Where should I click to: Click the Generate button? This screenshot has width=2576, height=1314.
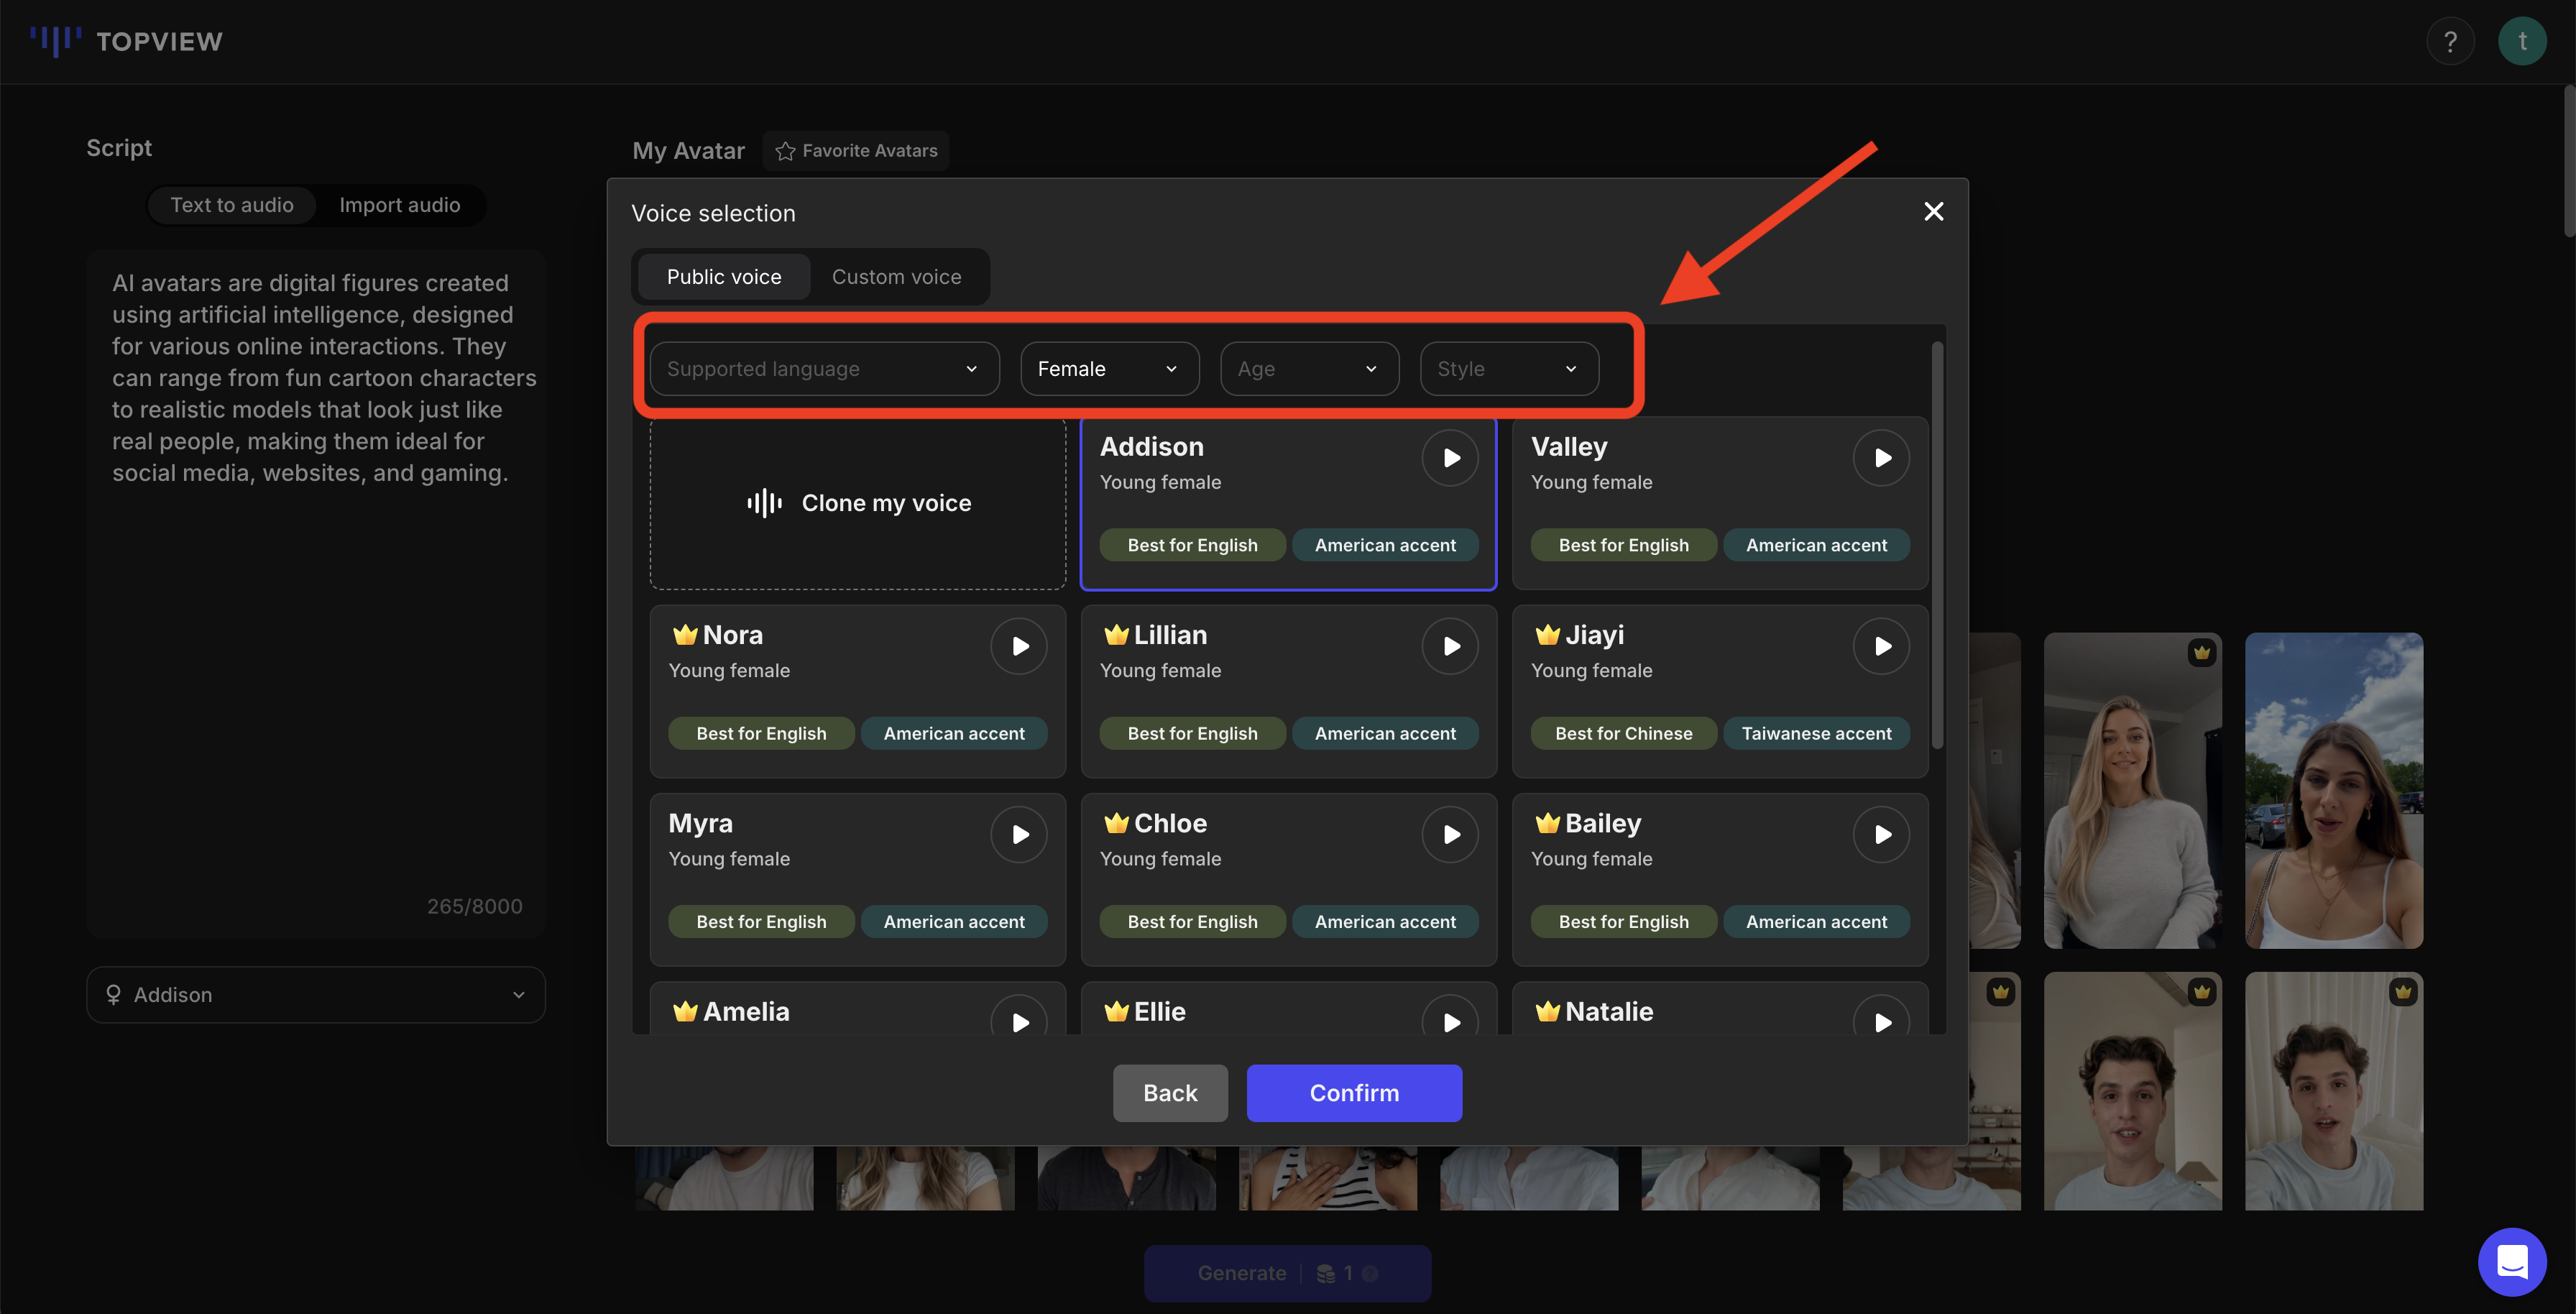(x=1287, y=1273)
